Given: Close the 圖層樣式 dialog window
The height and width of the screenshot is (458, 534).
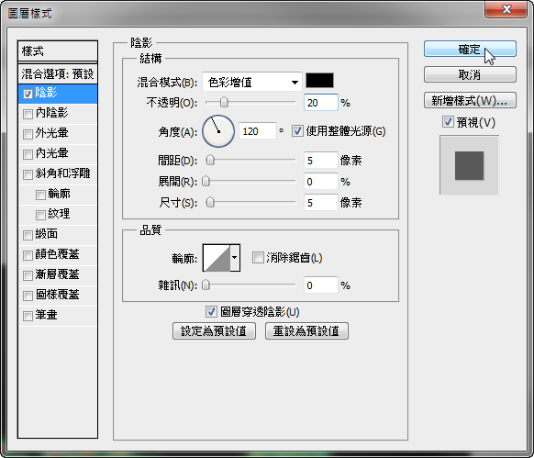Looking at the screenshot, I should (506, 9).
